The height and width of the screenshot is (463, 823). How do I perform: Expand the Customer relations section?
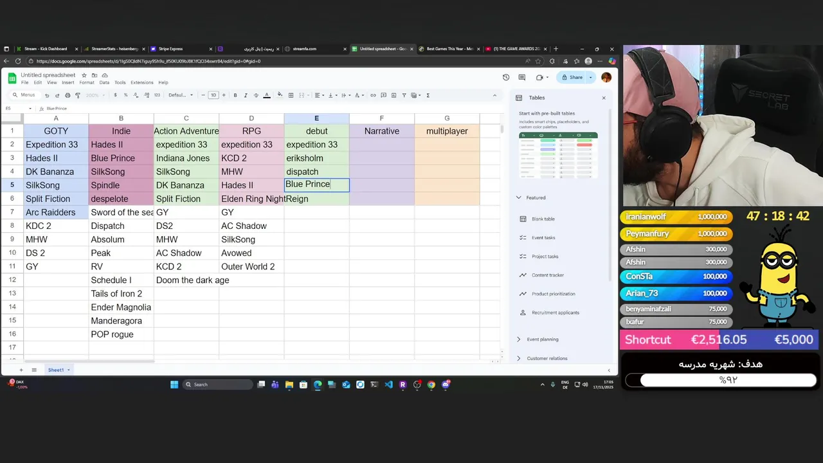pyautogui.click(x=519, y=358)
